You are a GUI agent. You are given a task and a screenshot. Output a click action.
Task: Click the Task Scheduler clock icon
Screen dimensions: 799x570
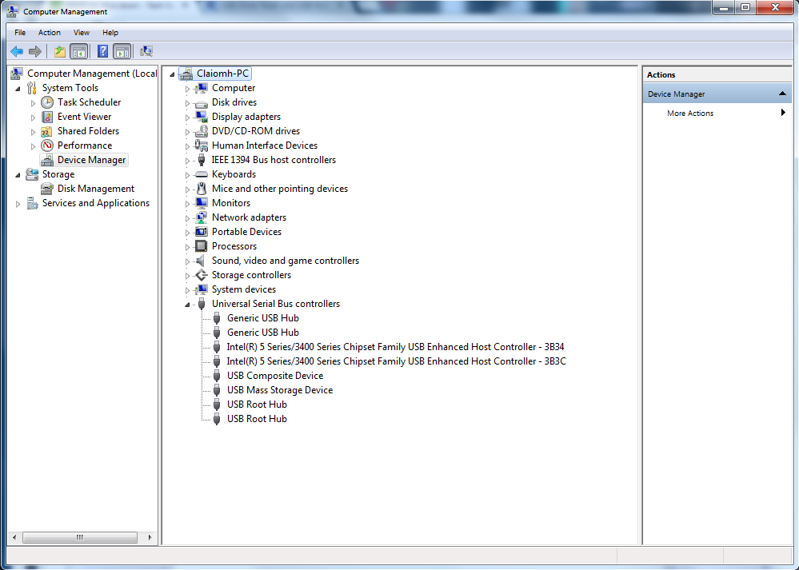coord(47,102)
